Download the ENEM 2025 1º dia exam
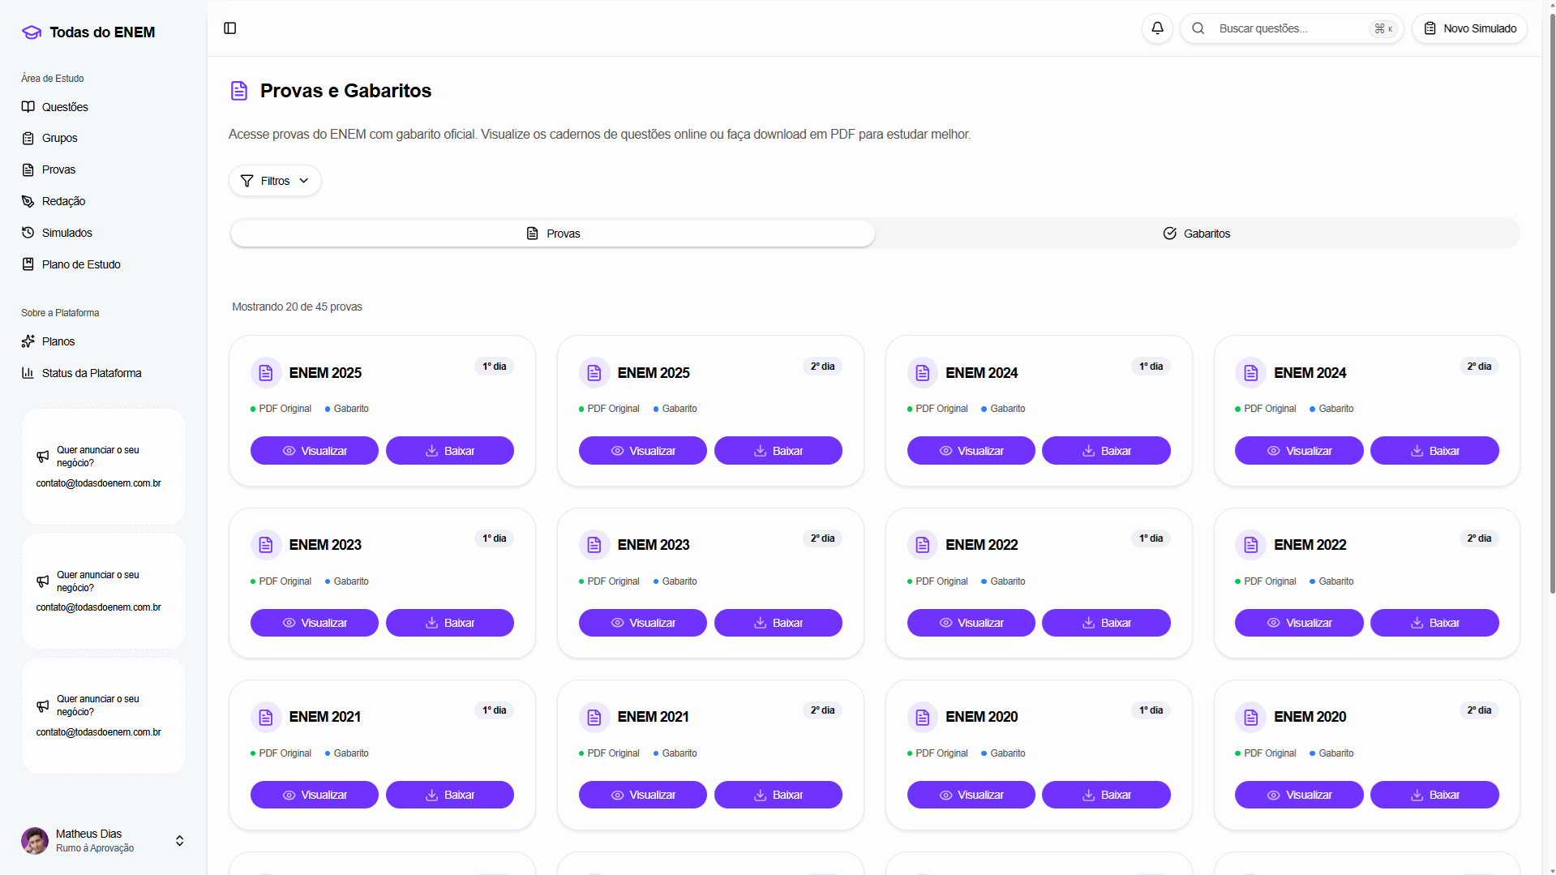The height and width of the screenshot is (875, 1556). tap(450, 451)
